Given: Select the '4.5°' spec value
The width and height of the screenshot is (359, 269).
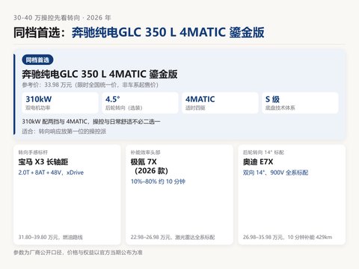Looking at the screenshot, I should (113, 99).
